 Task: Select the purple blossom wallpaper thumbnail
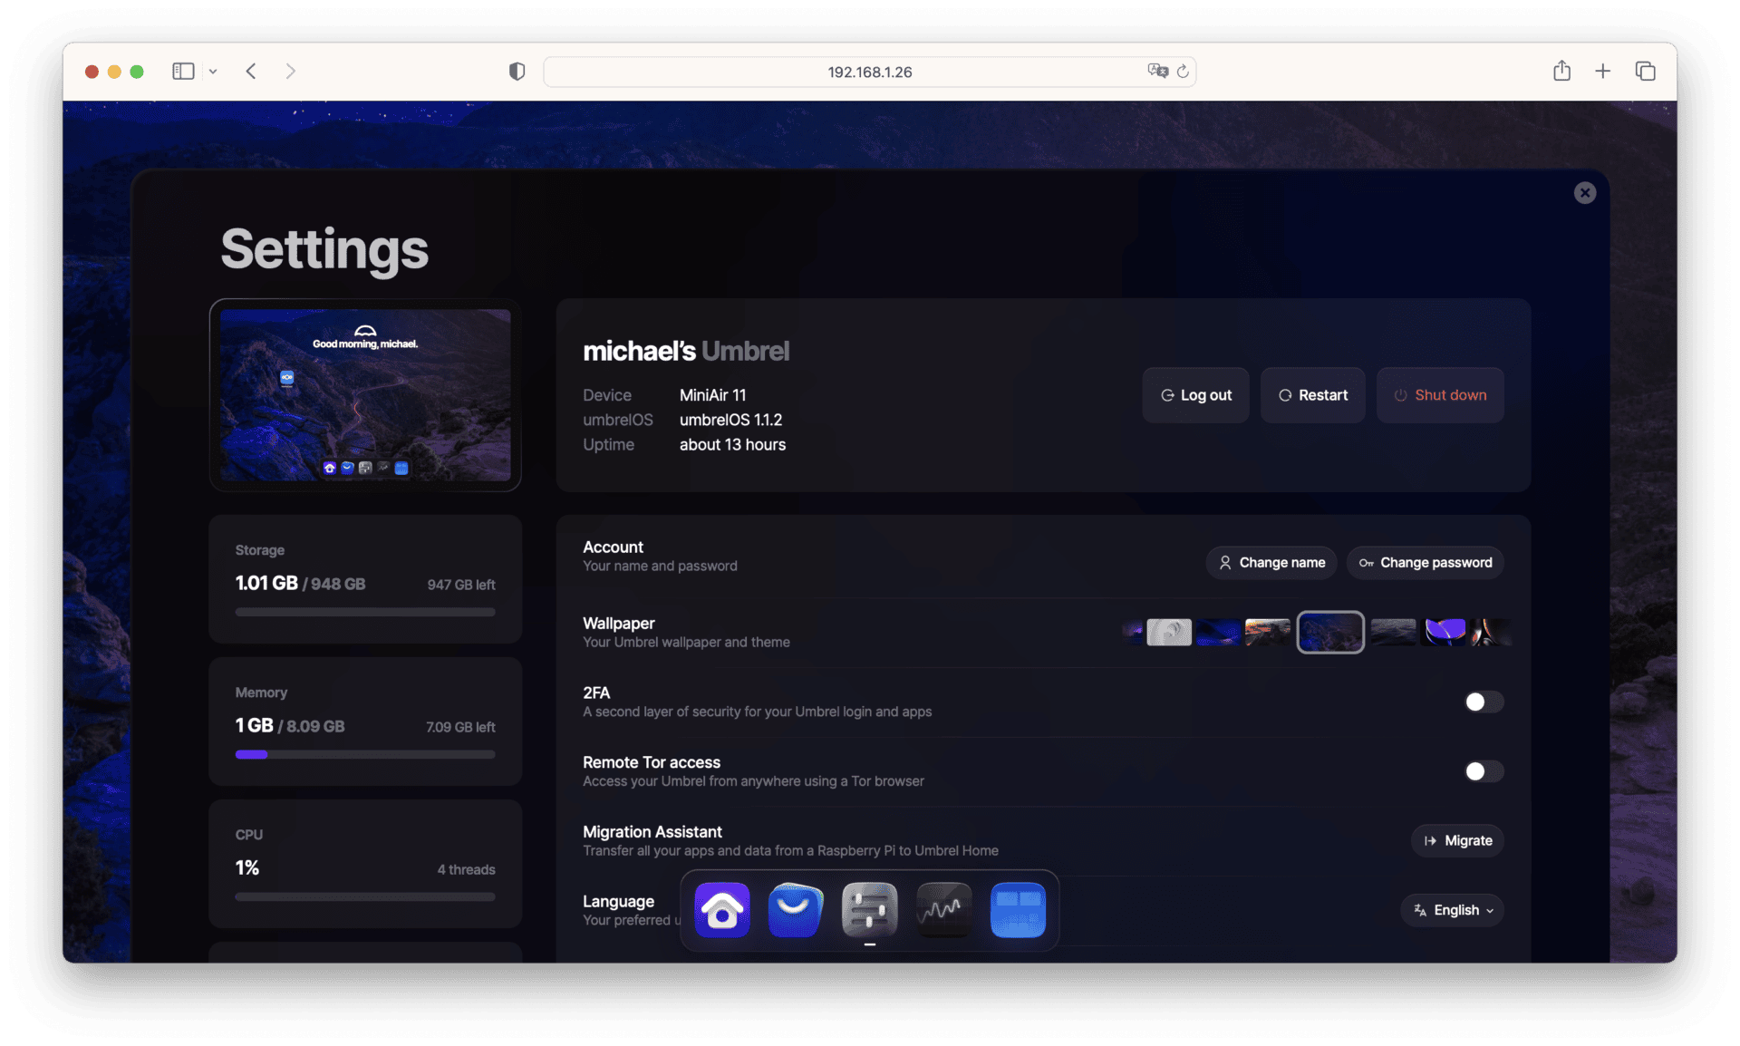[x=1445, y=632]
